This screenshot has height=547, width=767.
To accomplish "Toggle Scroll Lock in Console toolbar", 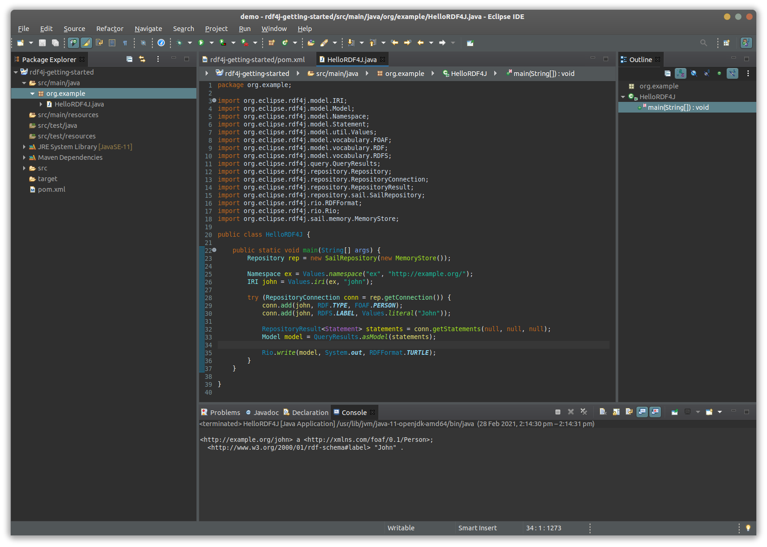I will pyautogui.click(x=616, y=412).
